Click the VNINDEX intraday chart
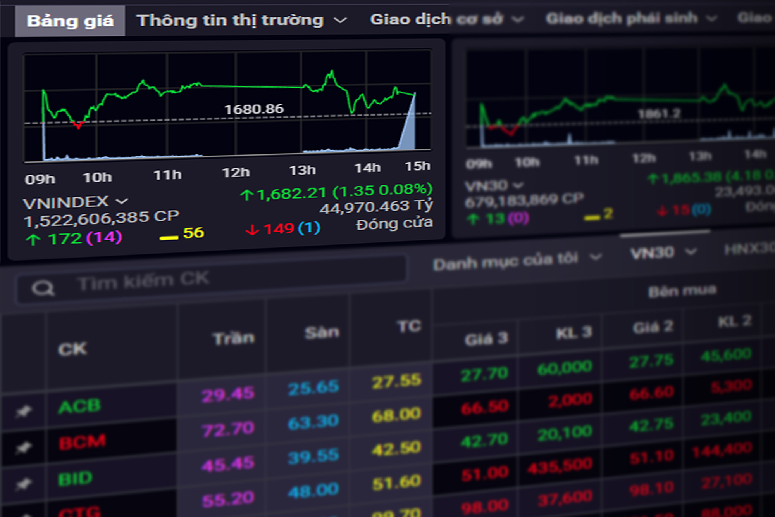Viewport: 775px width, 517px height. click(227, 105)
